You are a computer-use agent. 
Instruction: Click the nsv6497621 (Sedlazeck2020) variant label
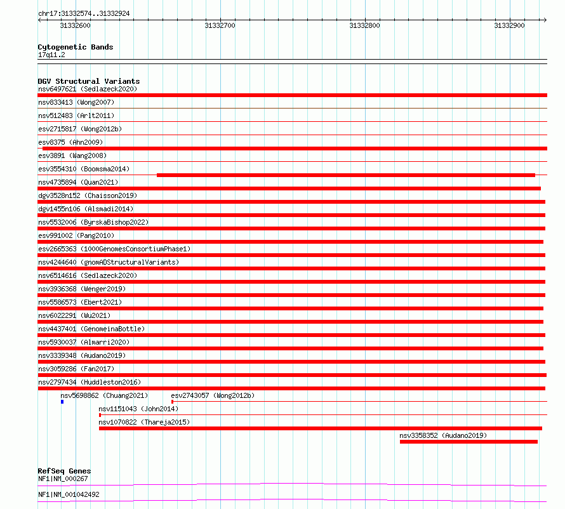click(x=88, y=89)
